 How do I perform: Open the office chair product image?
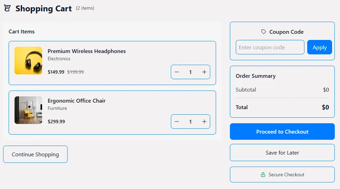click(x=28, y=110)
